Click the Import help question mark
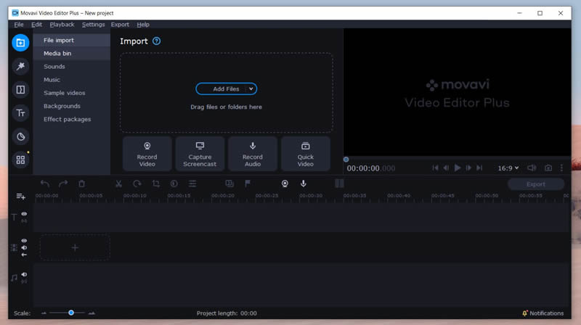The width and height of the screenshot is (581, 325). click(157, 41)
